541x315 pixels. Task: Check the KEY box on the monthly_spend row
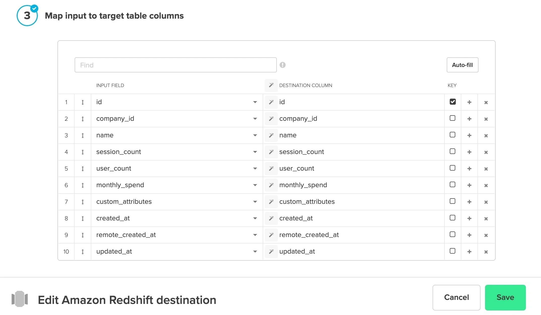click(453, 184)
